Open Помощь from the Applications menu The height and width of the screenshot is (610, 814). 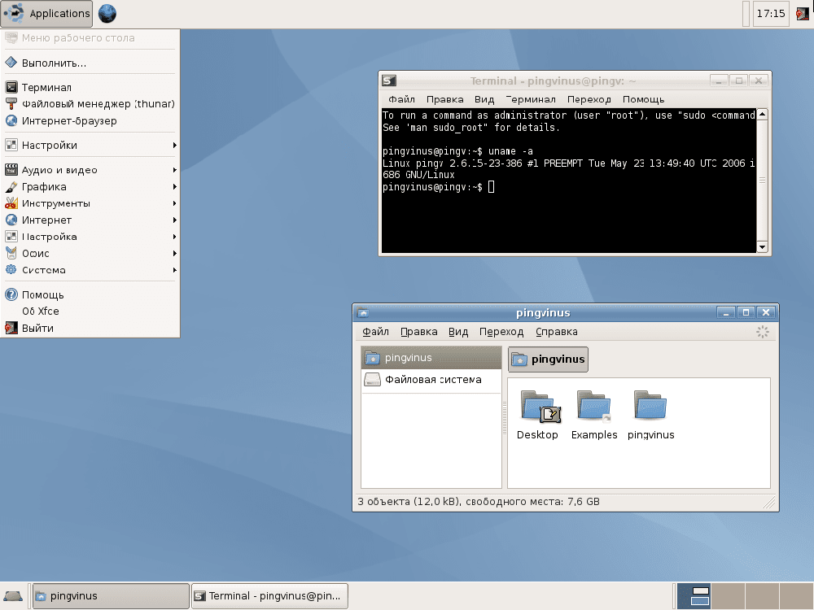click(x=90, y=294)
